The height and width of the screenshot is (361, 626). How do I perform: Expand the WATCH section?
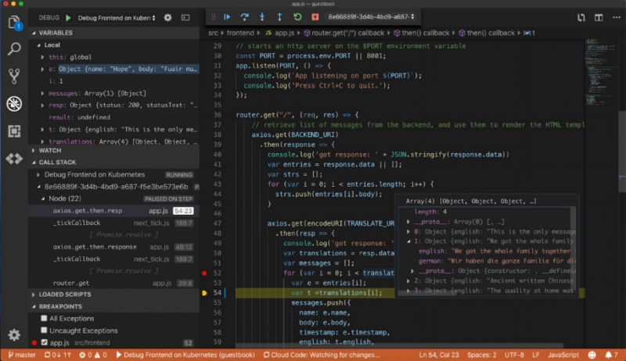113,150
